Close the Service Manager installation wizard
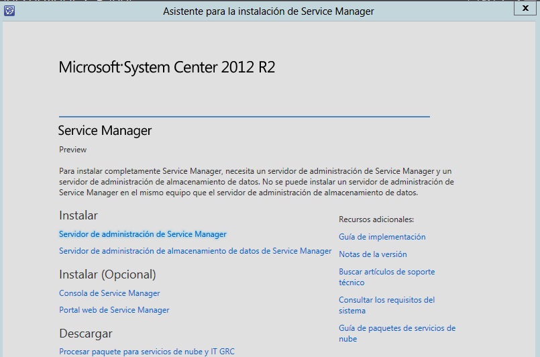 (x=523, y=9)
